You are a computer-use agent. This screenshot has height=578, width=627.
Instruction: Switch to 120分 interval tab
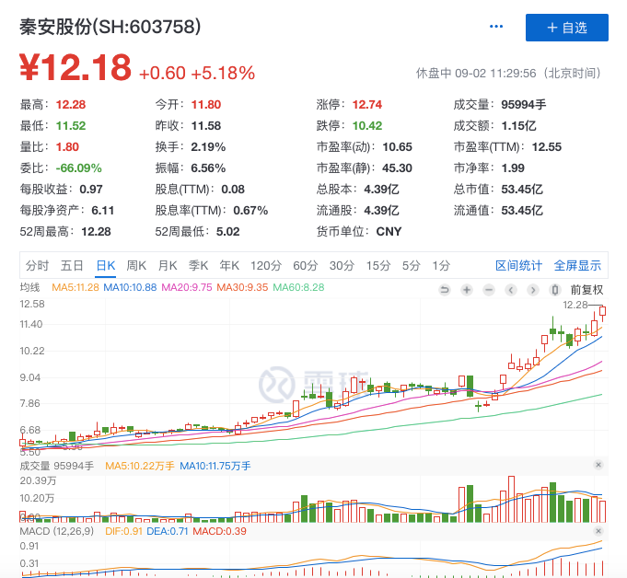coord(266,265)
